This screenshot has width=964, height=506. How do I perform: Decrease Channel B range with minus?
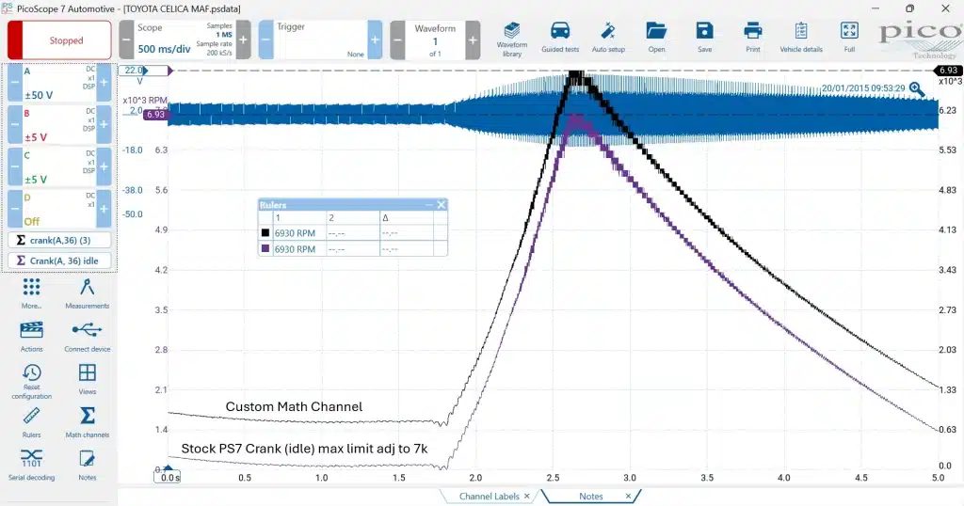click(x=15, y=125)
